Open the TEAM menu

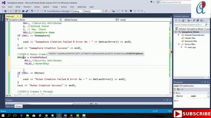point(55,7)
